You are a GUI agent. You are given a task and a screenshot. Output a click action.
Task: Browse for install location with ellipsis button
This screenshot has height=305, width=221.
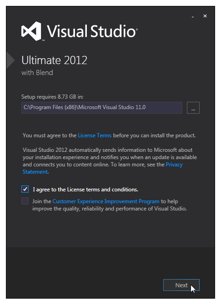193,108
